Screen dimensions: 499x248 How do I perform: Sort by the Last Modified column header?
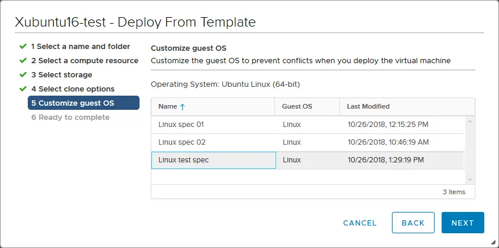coord(368,107)
